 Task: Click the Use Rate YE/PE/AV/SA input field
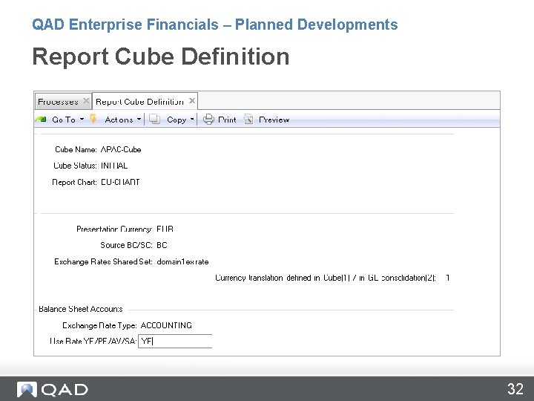tap(175, 341)
